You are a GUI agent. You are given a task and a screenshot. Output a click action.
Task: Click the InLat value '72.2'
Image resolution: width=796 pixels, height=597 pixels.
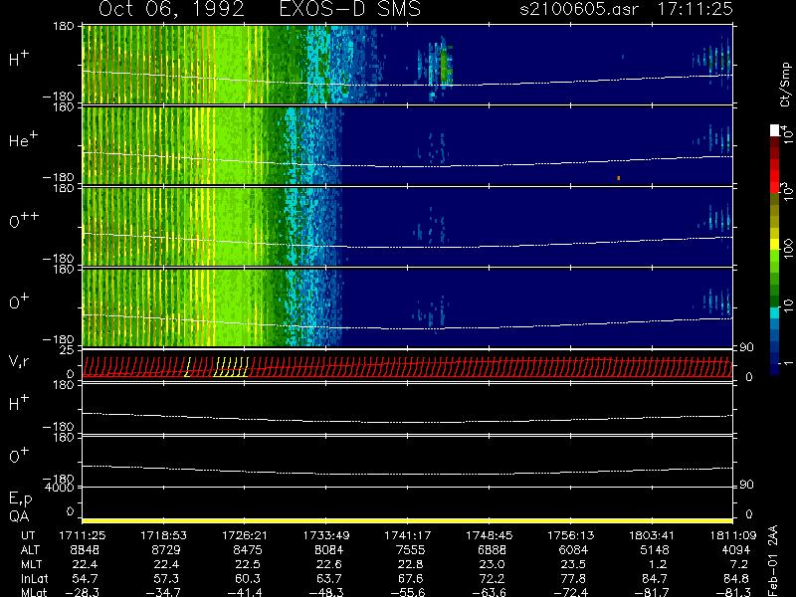click(494, 578)
